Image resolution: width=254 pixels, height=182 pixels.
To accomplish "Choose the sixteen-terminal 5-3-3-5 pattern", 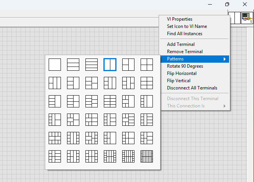I will 110,156.
